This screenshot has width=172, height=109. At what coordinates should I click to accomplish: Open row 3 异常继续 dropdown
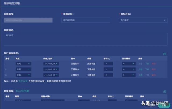click(129, 75)
